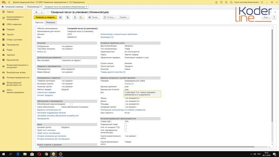This screenshot has width=279, height=157.
Task: Open Закупки sidebar section
Action: (x=10, y=34)
